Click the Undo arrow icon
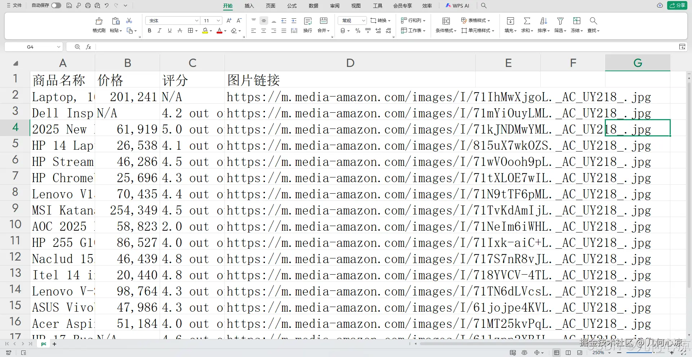The image size is (692, 357). pyautogui.click(x=107, y=6)
